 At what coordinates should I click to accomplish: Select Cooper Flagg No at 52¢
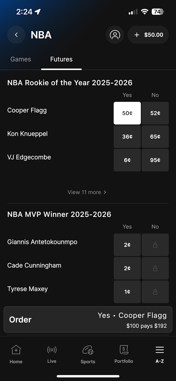(155, 113)
